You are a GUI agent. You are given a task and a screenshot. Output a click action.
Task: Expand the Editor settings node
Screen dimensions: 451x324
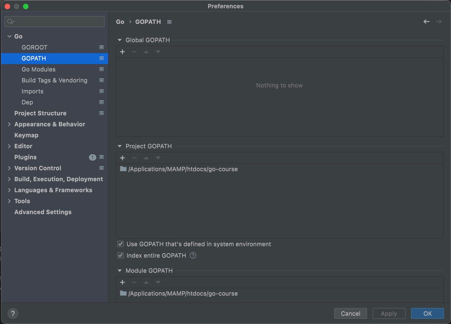9,146
